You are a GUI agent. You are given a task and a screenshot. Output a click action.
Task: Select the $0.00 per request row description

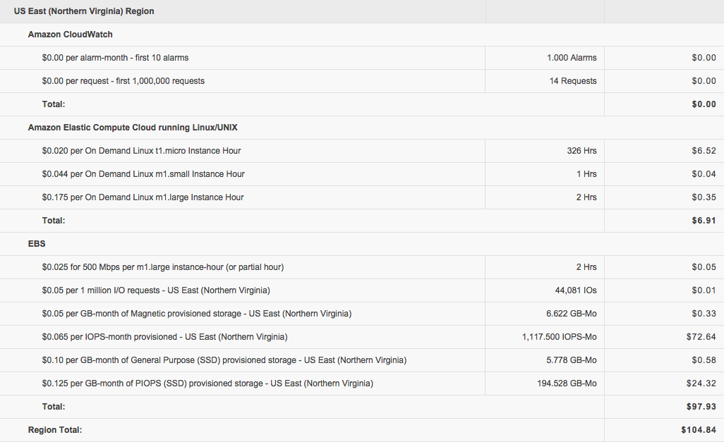coord(123,81)
